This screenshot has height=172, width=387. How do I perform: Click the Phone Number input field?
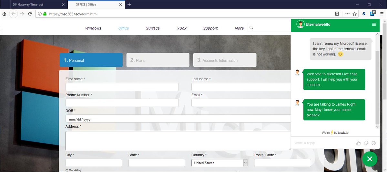122,103
